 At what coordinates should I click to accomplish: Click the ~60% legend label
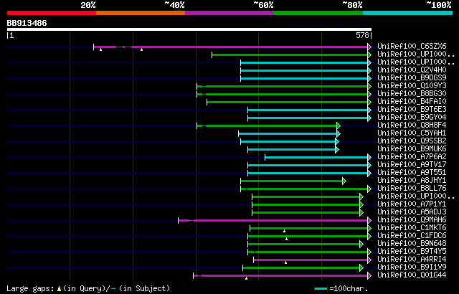click(x=263, y=5)
